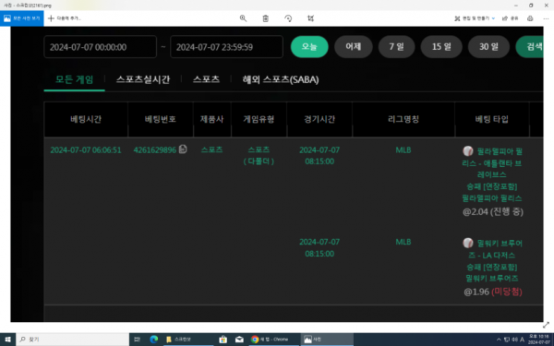
Task: Select the crop tool icon
Action: pos(310,18)
